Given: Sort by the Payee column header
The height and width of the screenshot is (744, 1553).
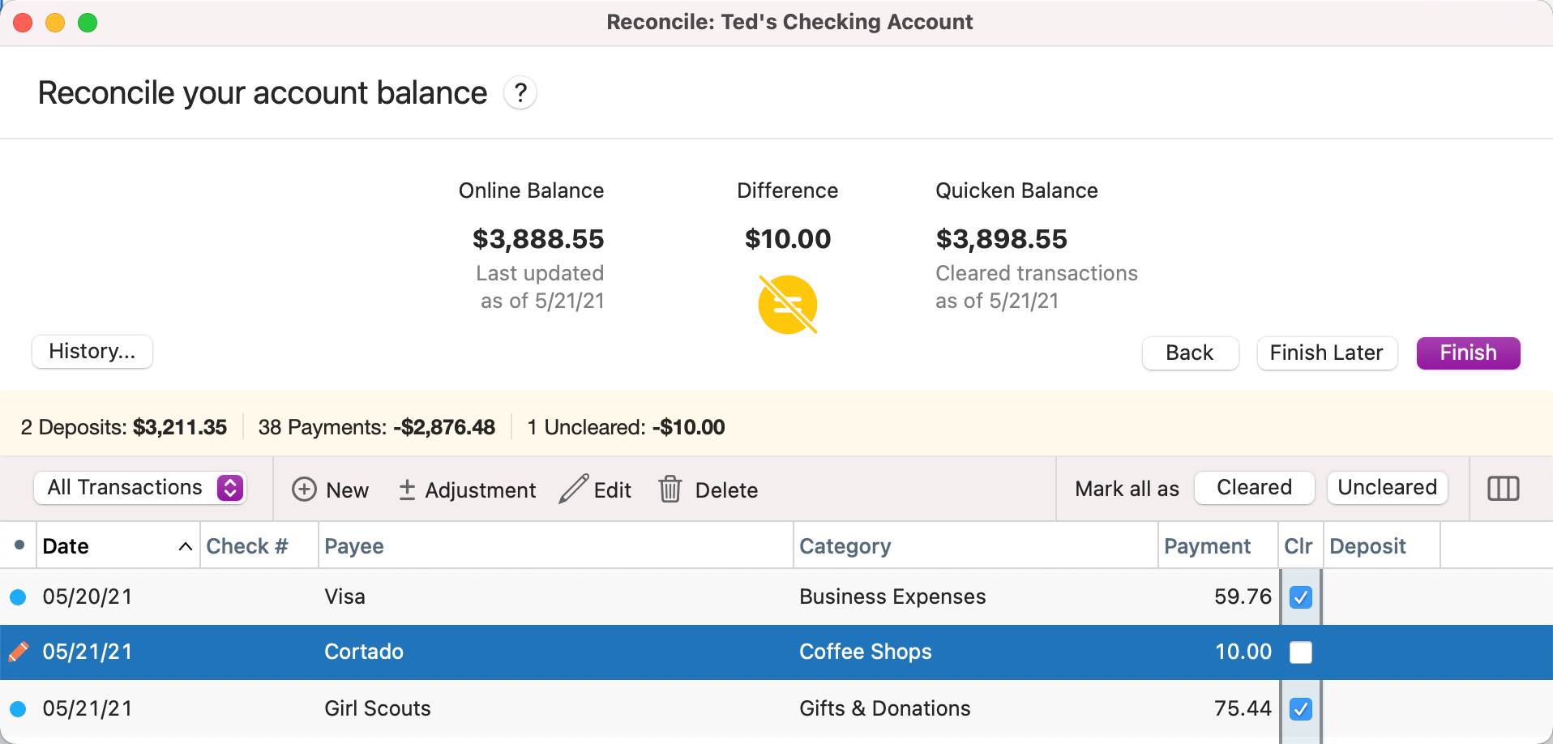Looking at the screenshot, I should [354, 546].
